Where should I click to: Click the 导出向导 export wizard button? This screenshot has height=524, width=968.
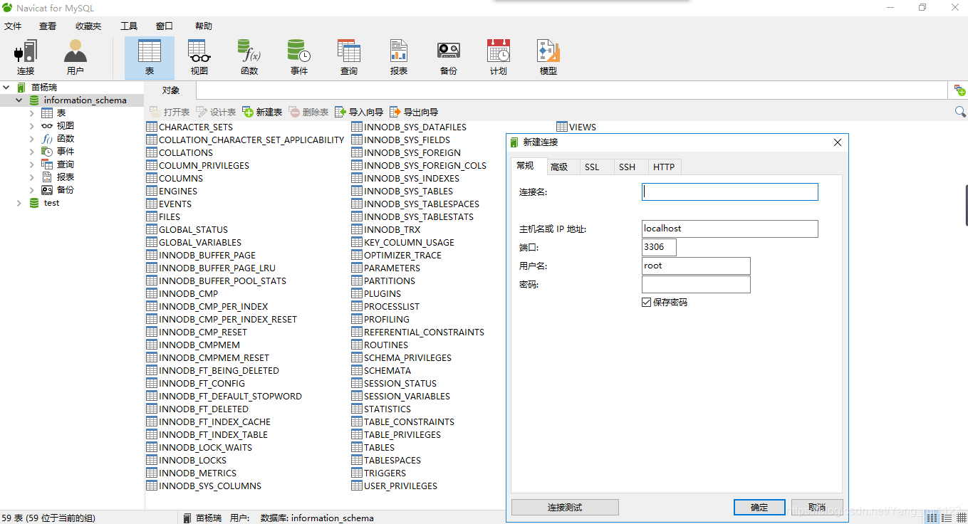tap(414, 112)
